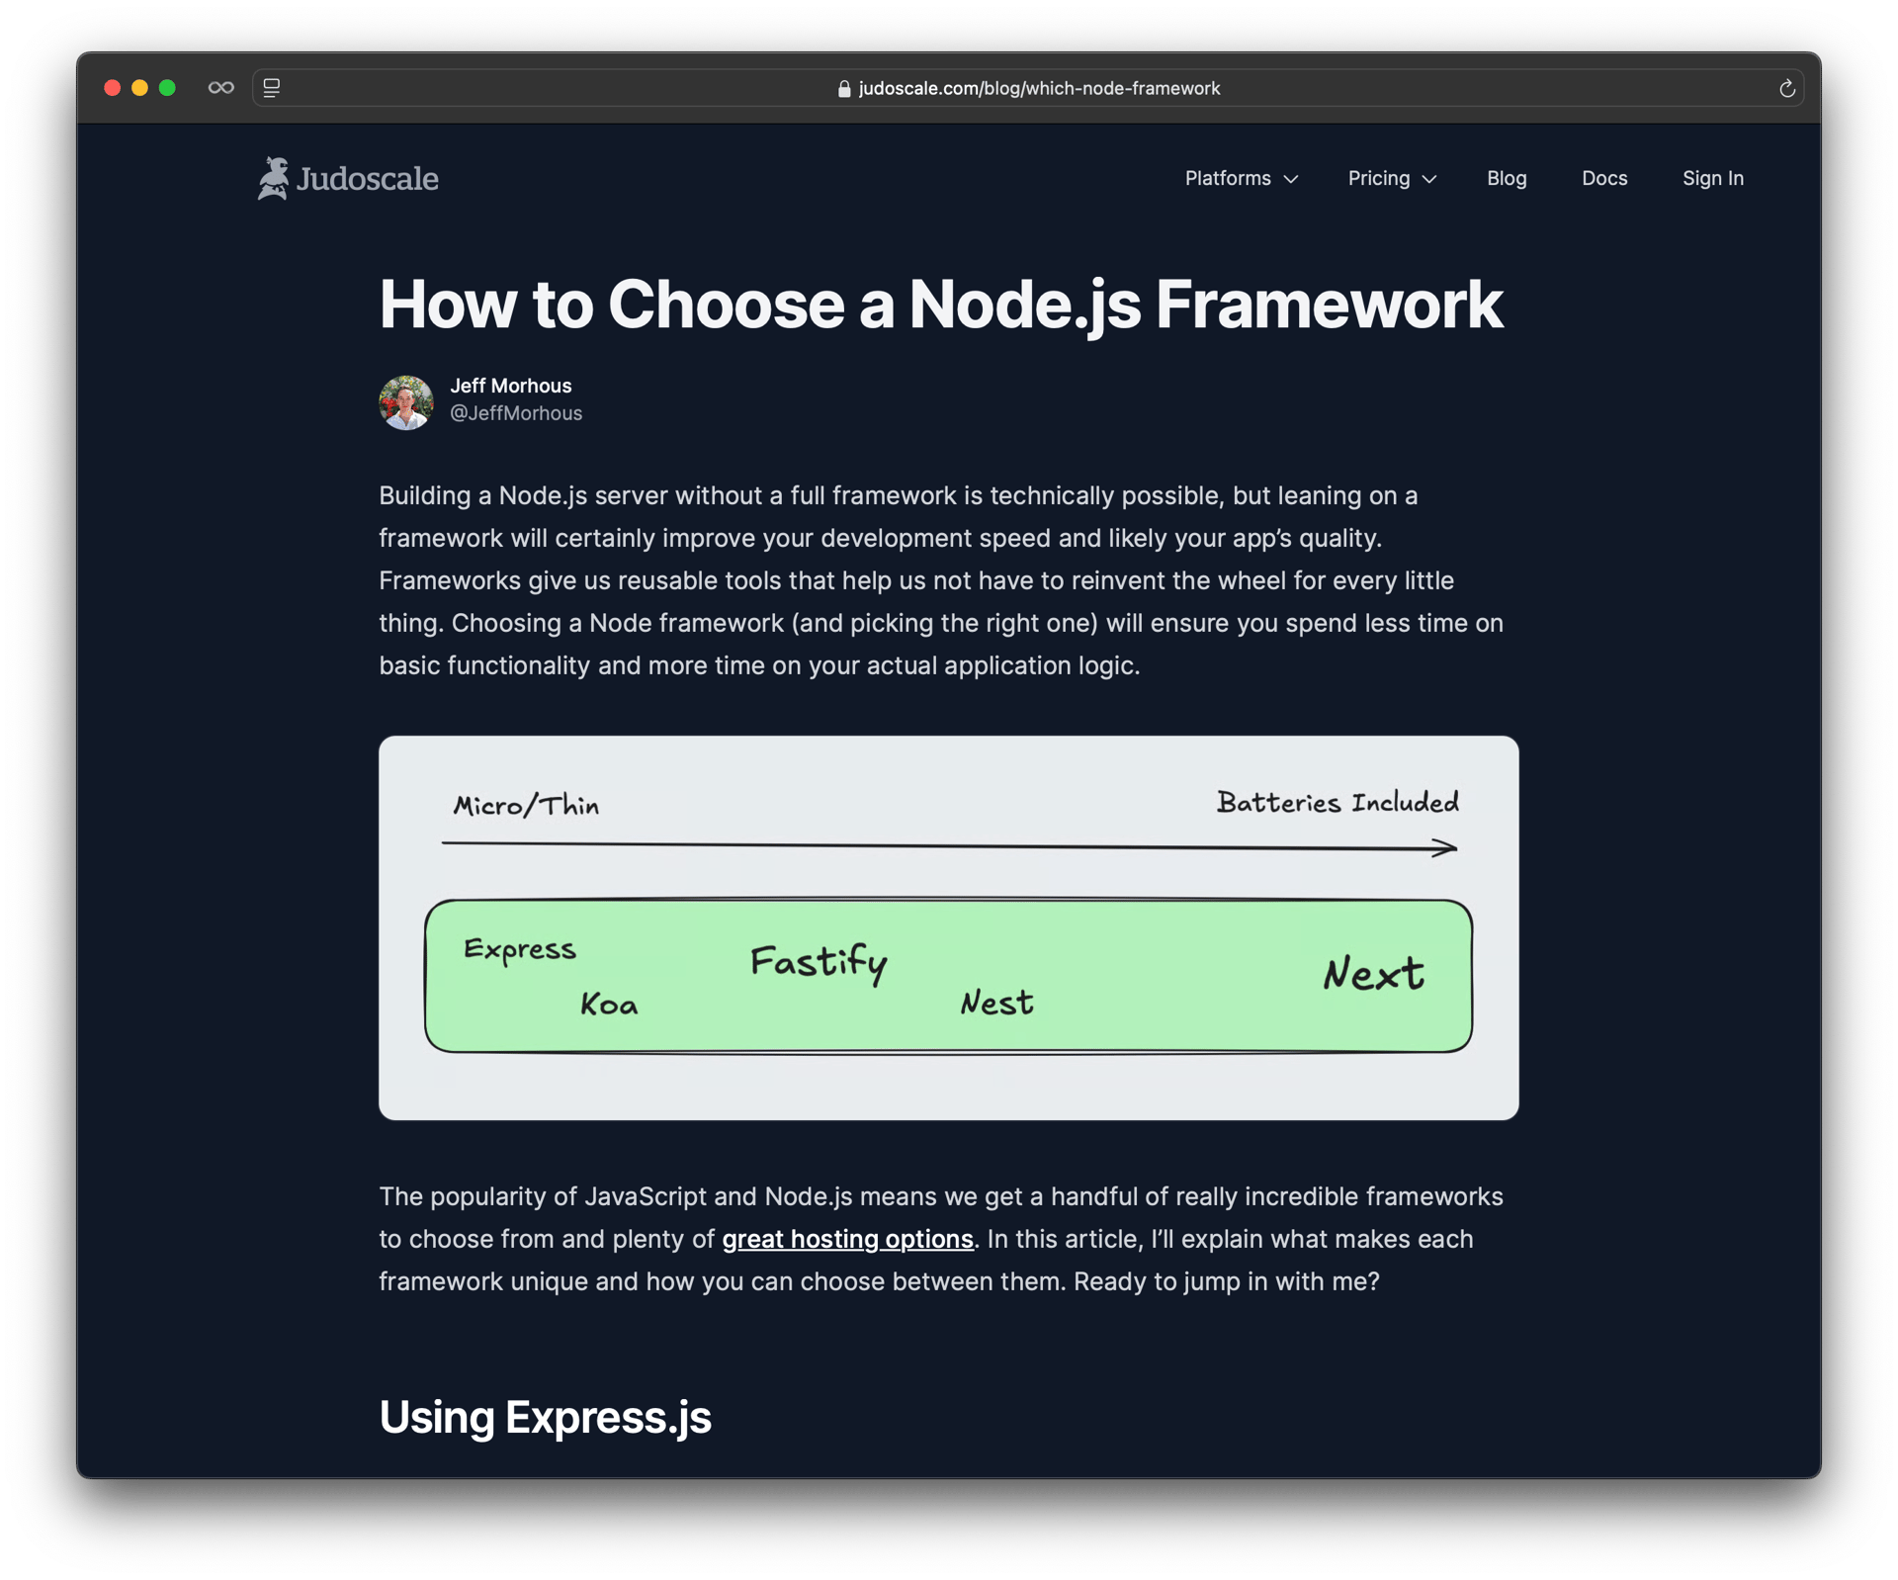Click the Jeff Morhous author name
This screenshot has height=1580, width=1898.
[x=510, y=386]
